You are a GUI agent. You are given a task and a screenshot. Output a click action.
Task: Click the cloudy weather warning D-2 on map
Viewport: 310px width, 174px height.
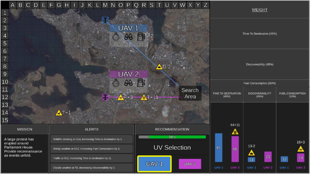click(159, 67)
